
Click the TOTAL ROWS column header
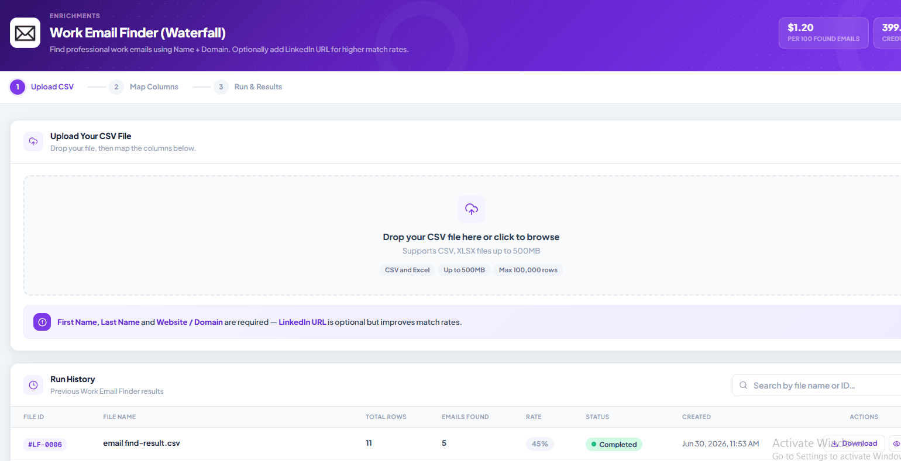[x=386, y=417]
